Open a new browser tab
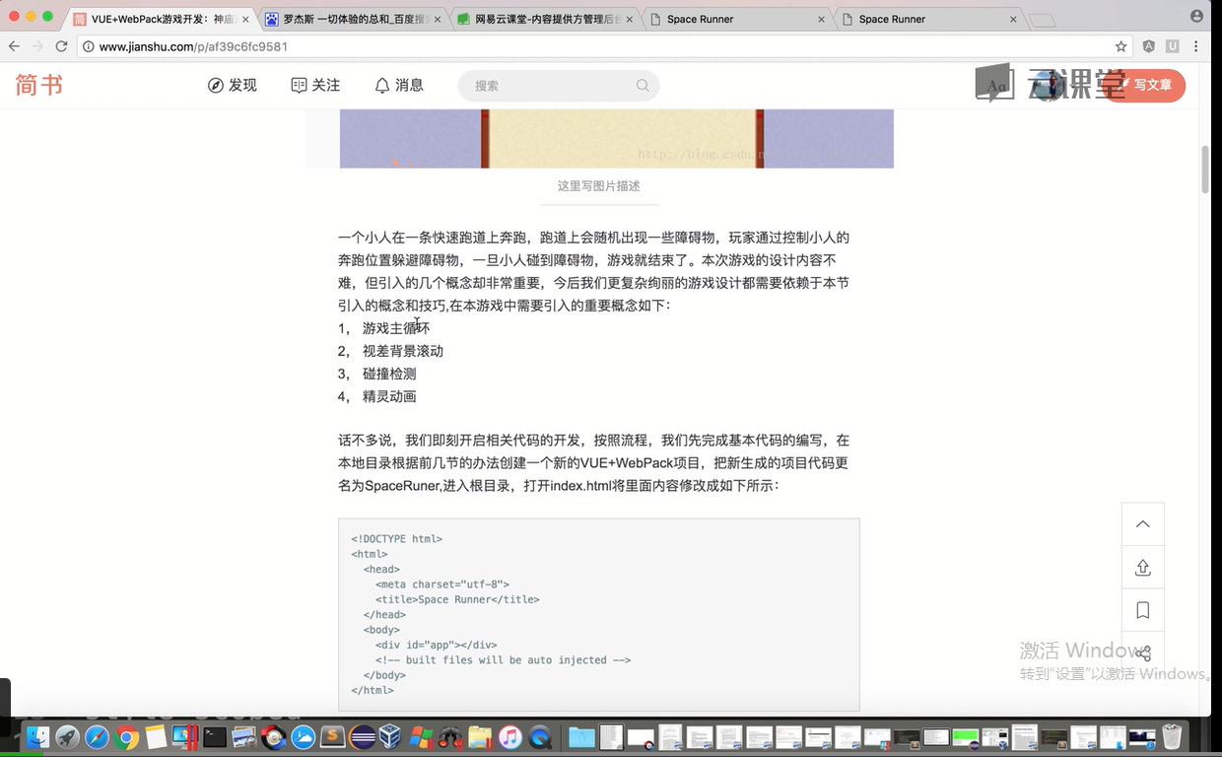 point(1042,20)
